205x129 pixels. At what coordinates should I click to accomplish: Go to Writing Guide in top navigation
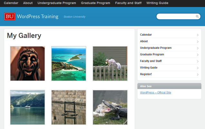157,3
